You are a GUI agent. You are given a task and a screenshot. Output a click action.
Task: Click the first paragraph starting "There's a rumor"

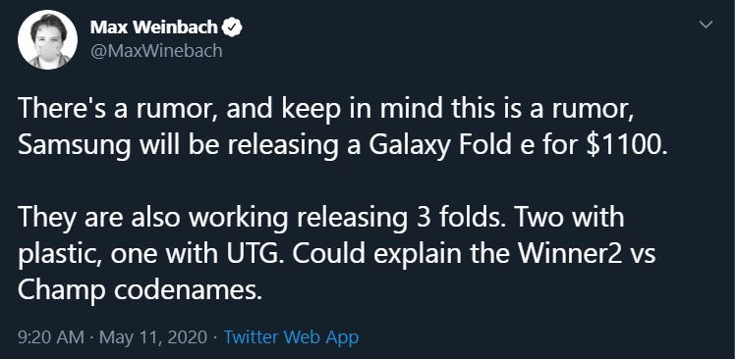[x=341, y=127]
